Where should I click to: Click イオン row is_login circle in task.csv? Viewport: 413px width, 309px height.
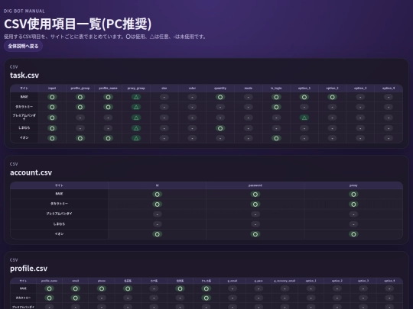point(276,138)
